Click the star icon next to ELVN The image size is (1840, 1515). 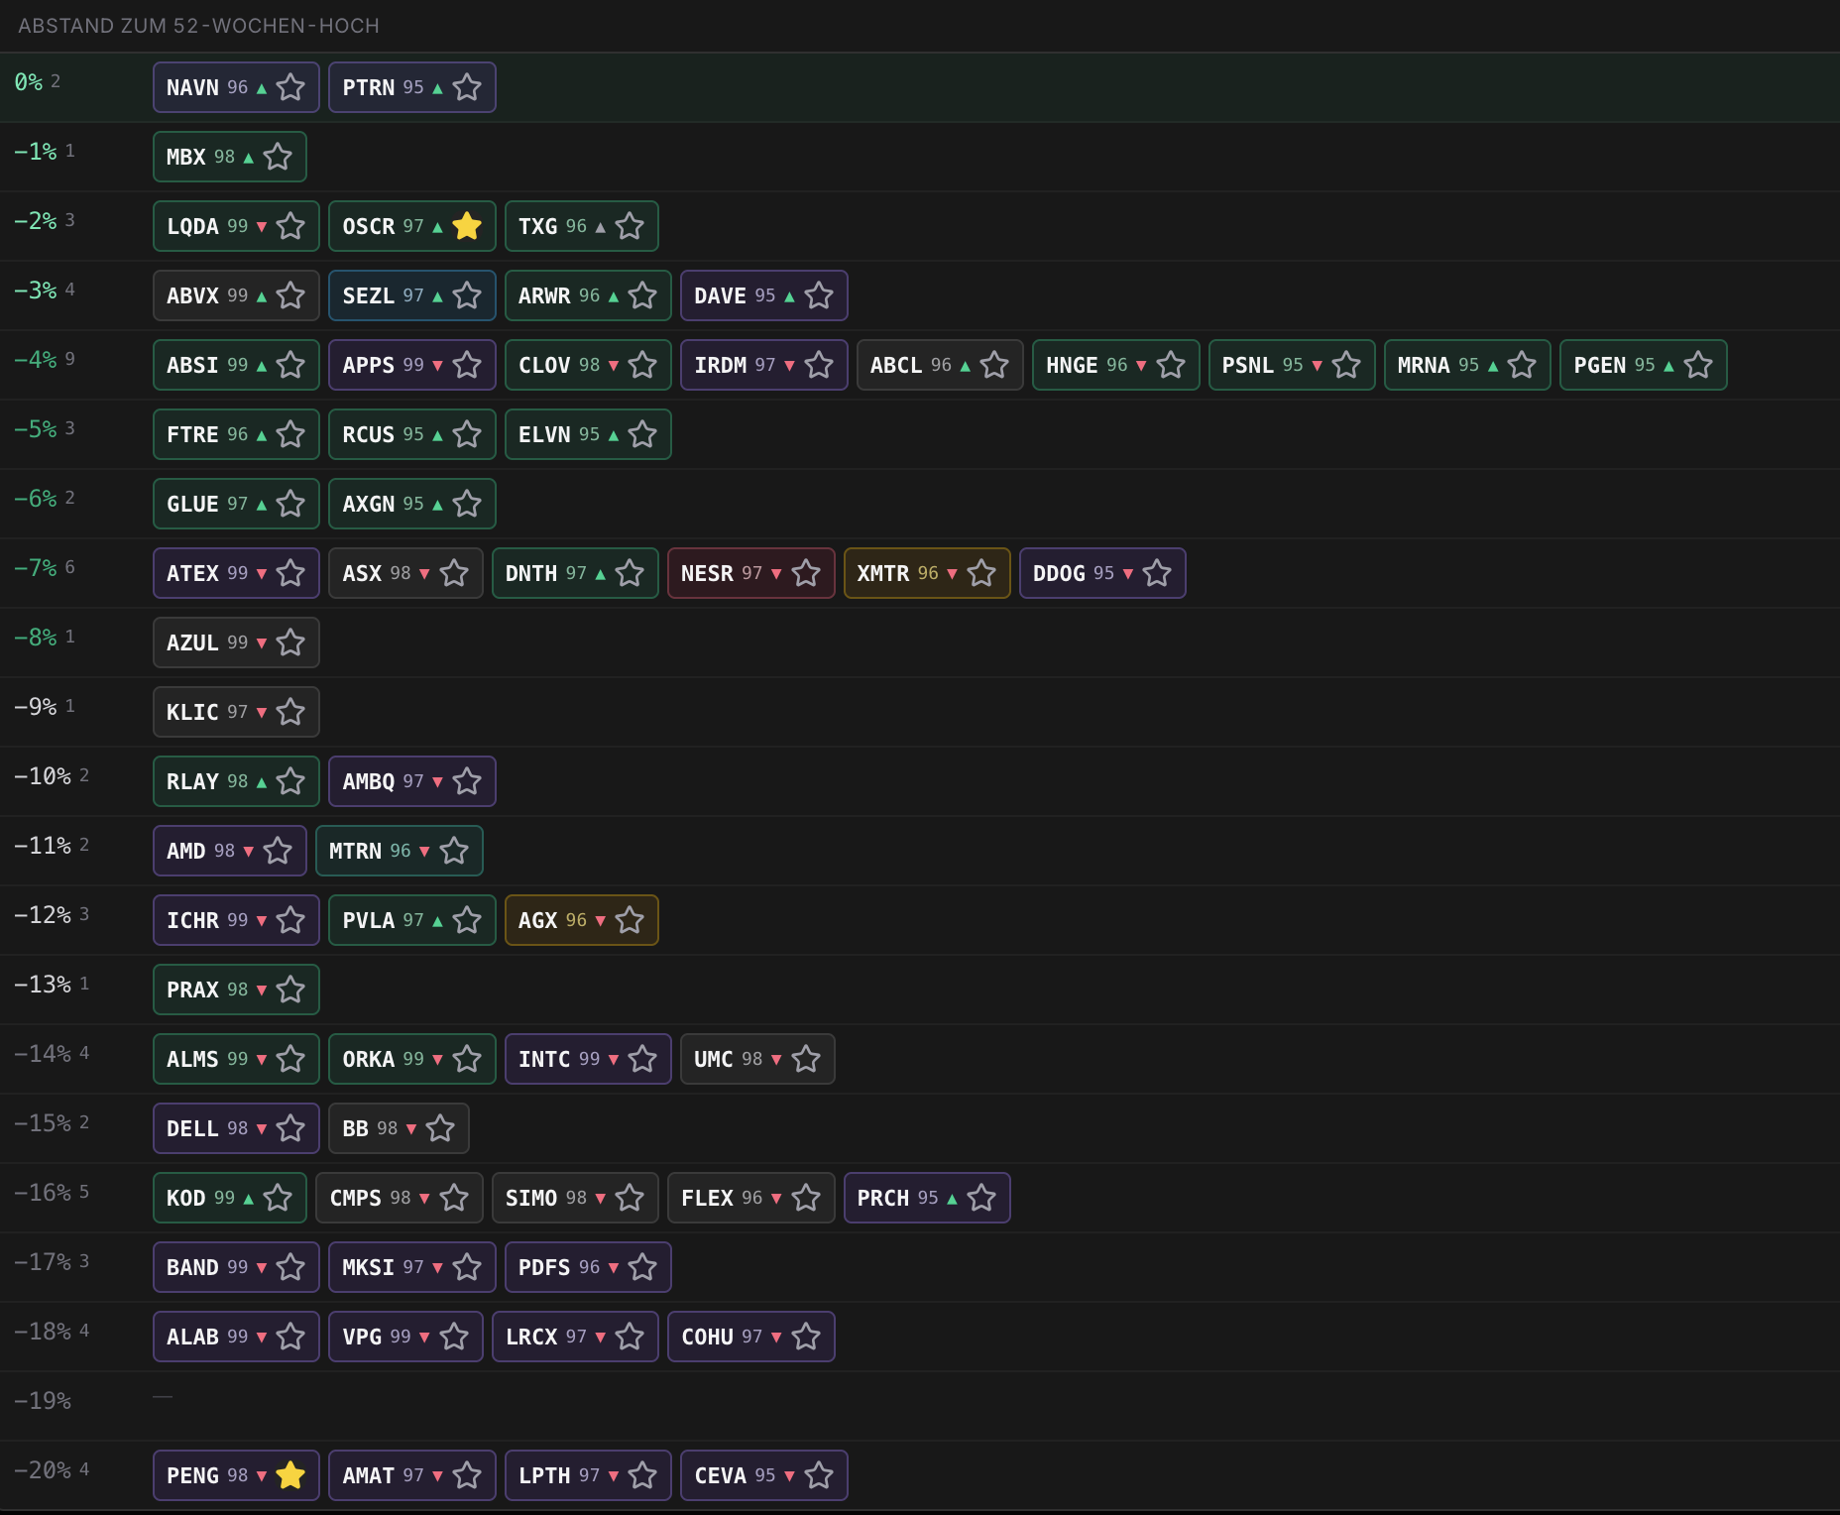coord(642,434)
